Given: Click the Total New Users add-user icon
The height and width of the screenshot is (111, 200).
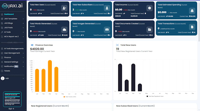Looking at the screenshot, I should (64, 8).
